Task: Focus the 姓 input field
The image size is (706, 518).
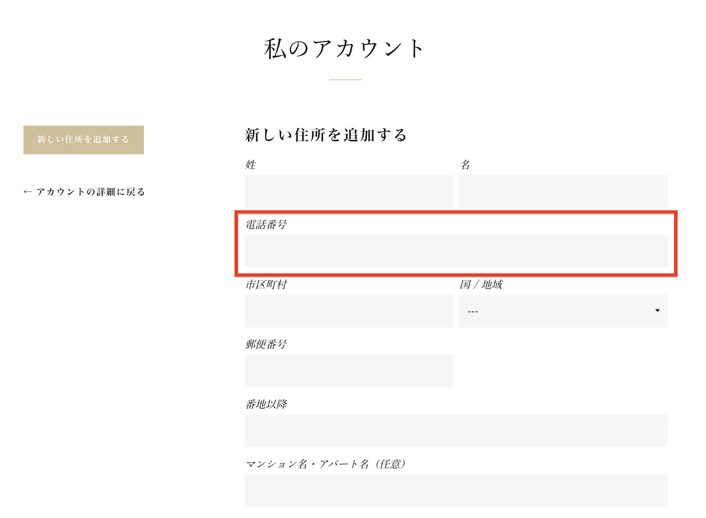Action: pos(348,191)
